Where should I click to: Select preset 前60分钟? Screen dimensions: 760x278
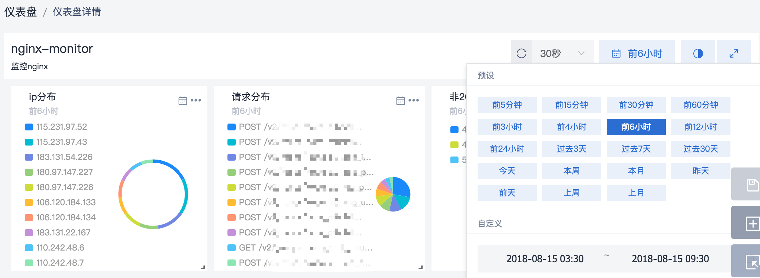(x=701, y=105)
